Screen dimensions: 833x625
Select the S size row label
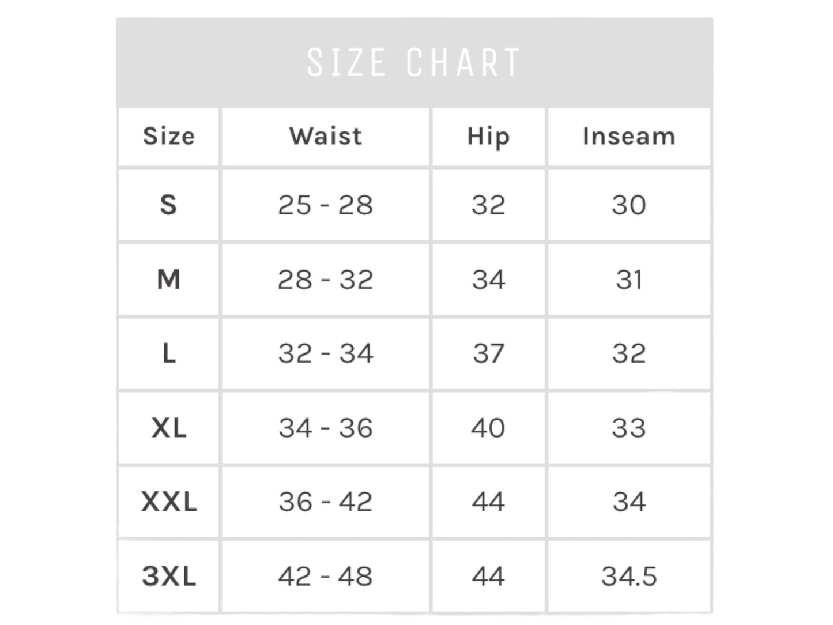[x=169, y=205]
